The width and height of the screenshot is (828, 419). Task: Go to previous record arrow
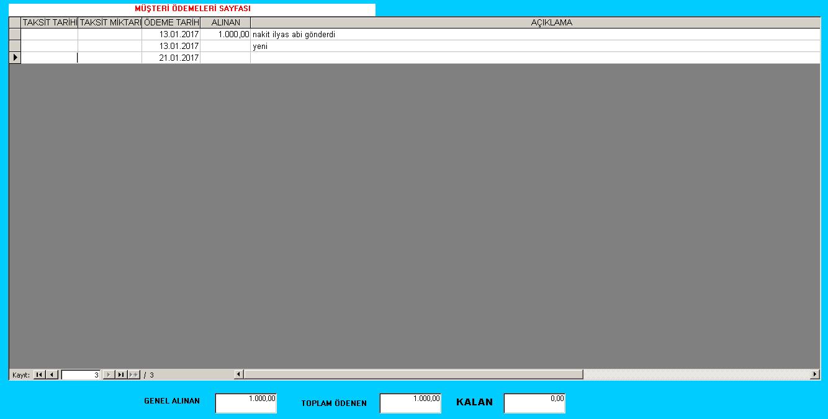click(52, 374)
